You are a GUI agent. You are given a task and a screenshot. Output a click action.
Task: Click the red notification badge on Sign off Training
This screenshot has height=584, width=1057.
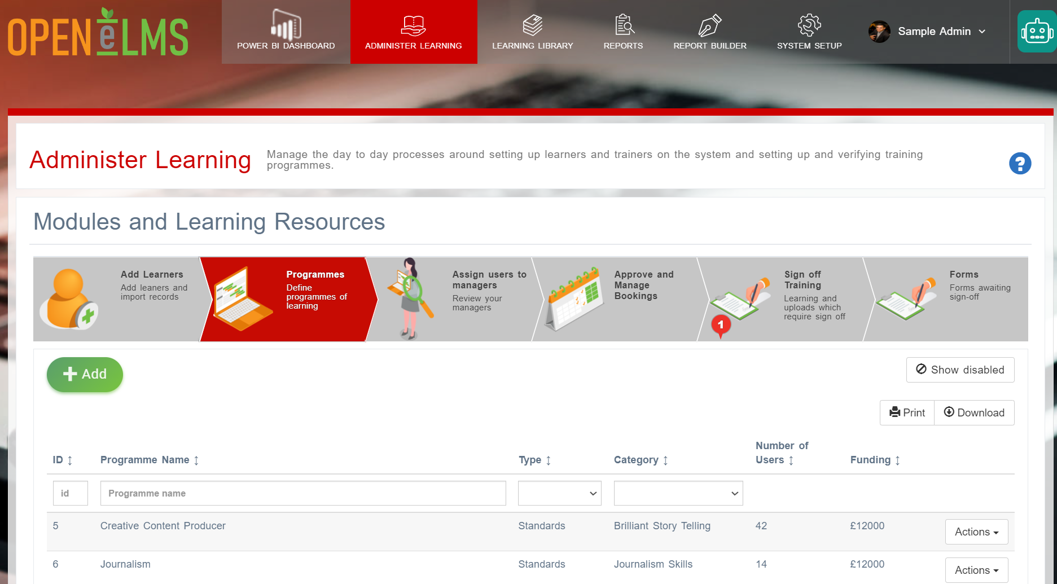(x=721, y=325)
